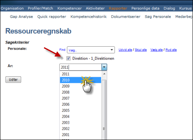The image size is (193, 140).
Task: Click the Ryd alle link
Action: [171, 50]
